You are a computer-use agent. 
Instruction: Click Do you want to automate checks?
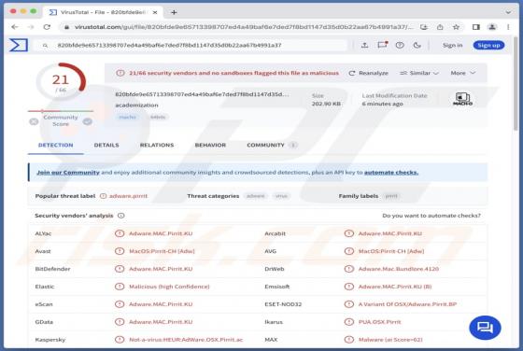(x=431, y=216)
